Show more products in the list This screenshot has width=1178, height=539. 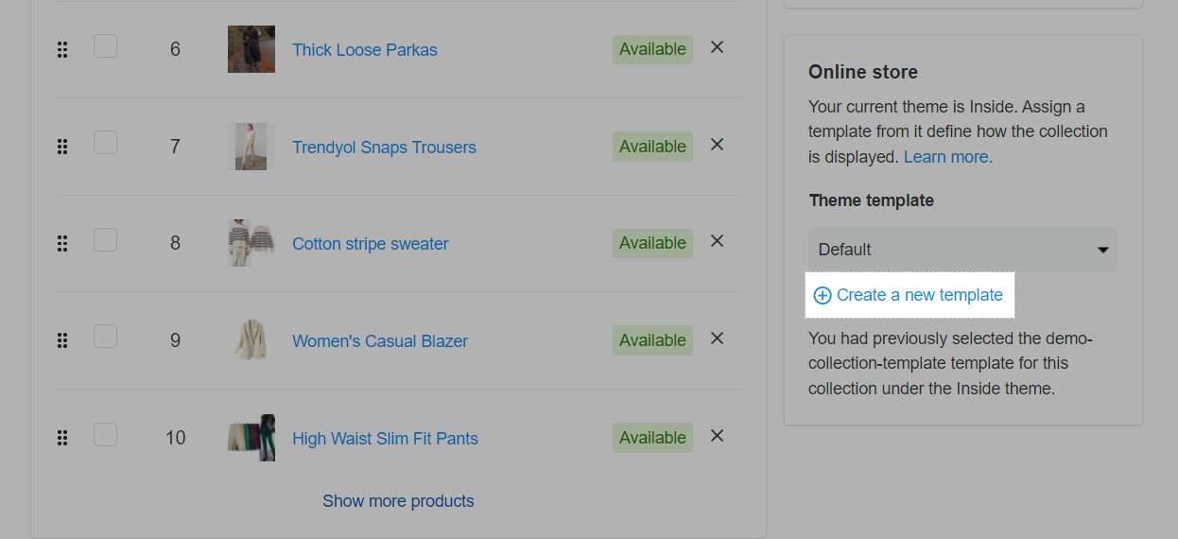point(398,501)
